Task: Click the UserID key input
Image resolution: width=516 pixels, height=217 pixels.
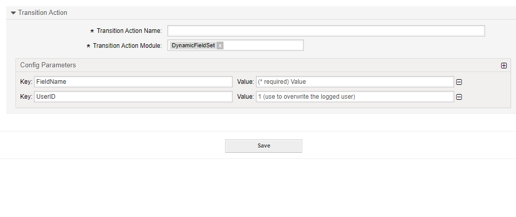Action: pos(133,97)
